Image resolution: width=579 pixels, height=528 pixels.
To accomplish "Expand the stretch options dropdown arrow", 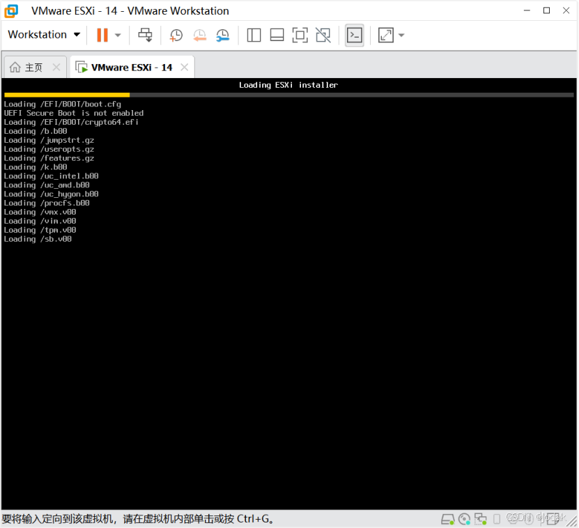I will coord(401,36).
